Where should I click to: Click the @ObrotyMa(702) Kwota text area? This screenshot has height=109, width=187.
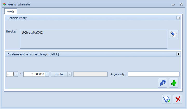click(x=94, y=39)
